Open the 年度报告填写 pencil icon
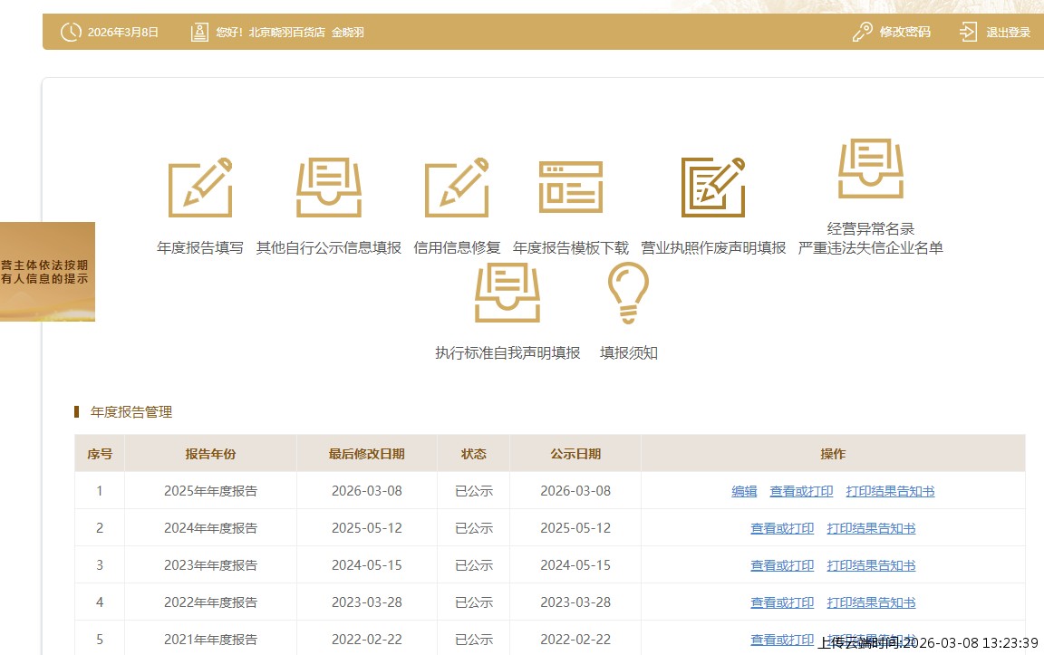 tap(200, 188)
